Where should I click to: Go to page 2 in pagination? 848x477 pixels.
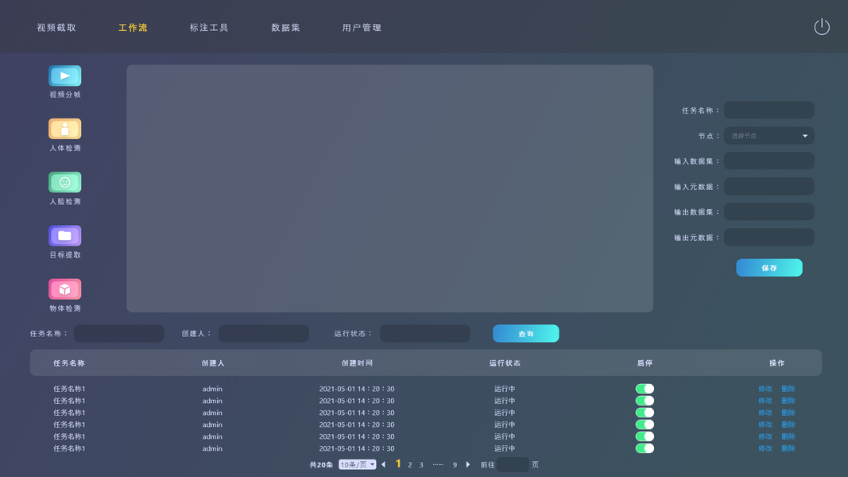(x=410, y=465)
